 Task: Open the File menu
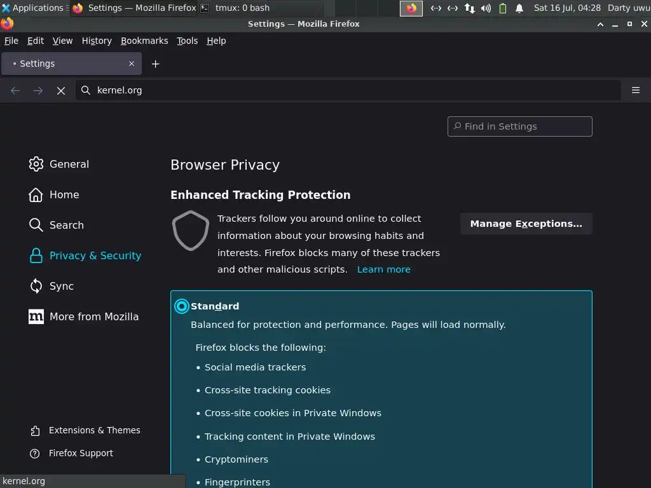point(11,41)
